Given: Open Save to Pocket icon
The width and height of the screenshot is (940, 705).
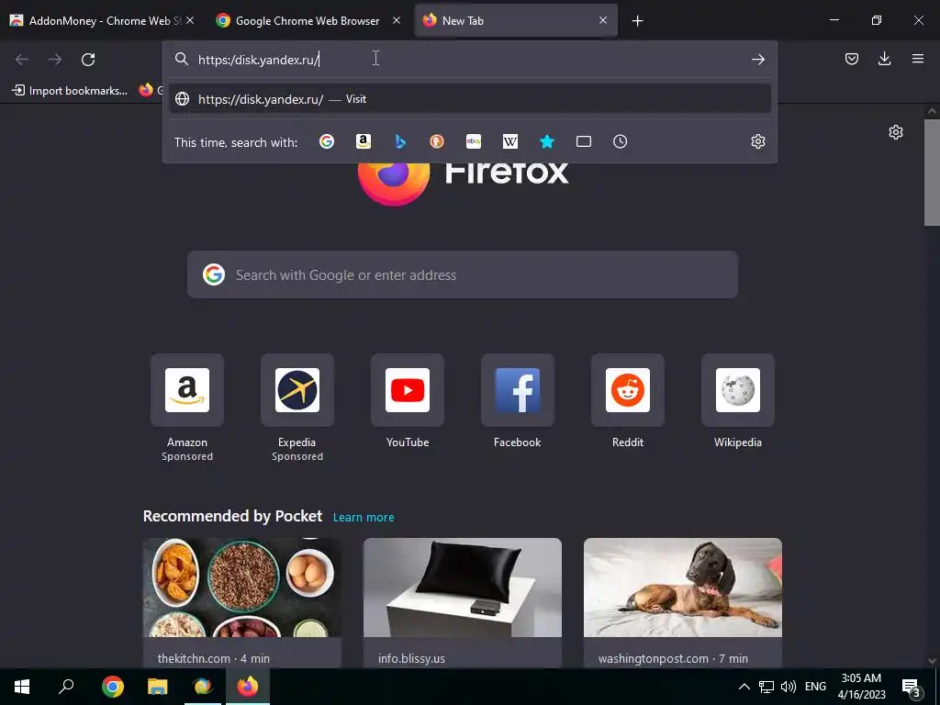Looking at the screenshot, I should 851,59.
